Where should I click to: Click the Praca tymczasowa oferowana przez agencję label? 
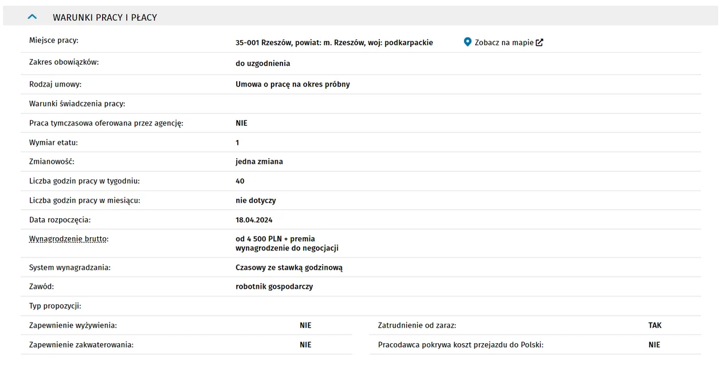coord(106,123)
